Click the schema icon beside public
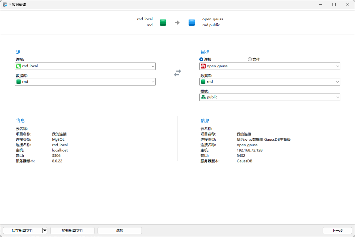The height and width of the screenshot is (237, 355). coord(203,97)
